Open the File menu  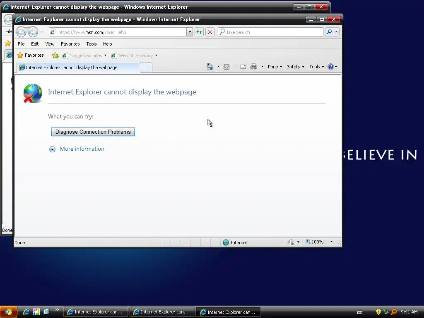[21, 44]
